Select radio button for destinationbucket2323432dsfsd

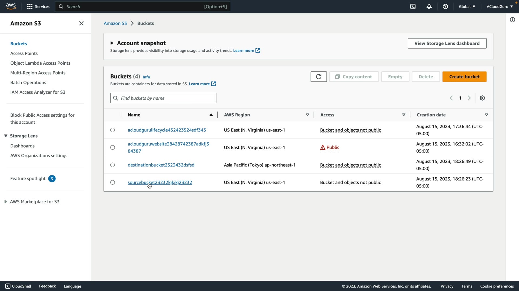click(112, 165)
